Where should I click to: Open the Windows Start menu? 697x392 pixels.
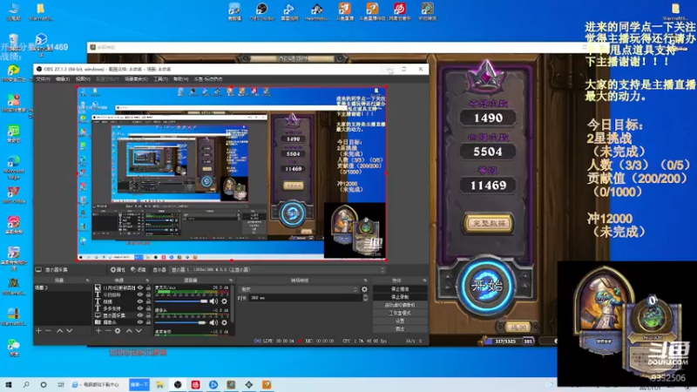pyautogui.click(x=9, y=384)
